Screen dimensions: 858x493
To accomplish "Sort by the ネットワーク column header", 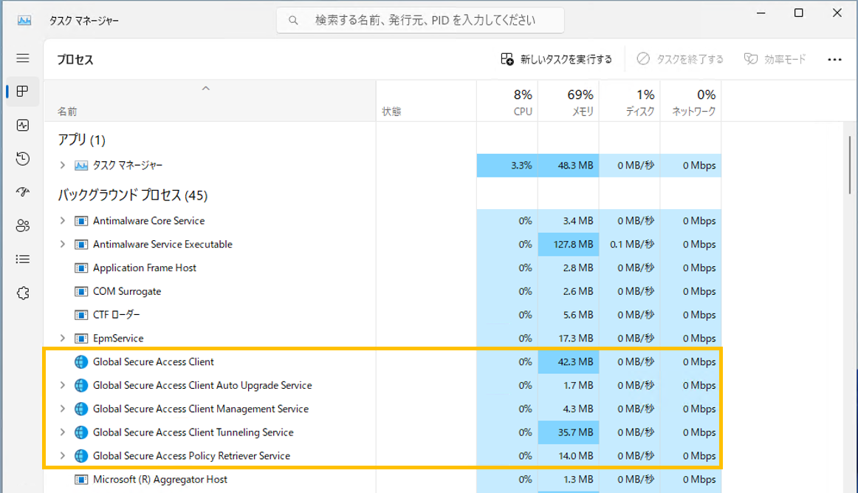I will pyautogui.click(x=691, y=101).
